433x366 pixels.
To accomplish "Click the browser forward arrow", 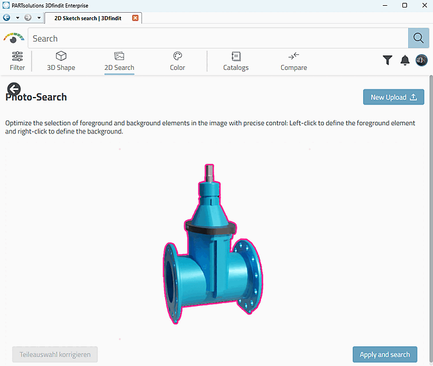I will [x=28, y=18].
